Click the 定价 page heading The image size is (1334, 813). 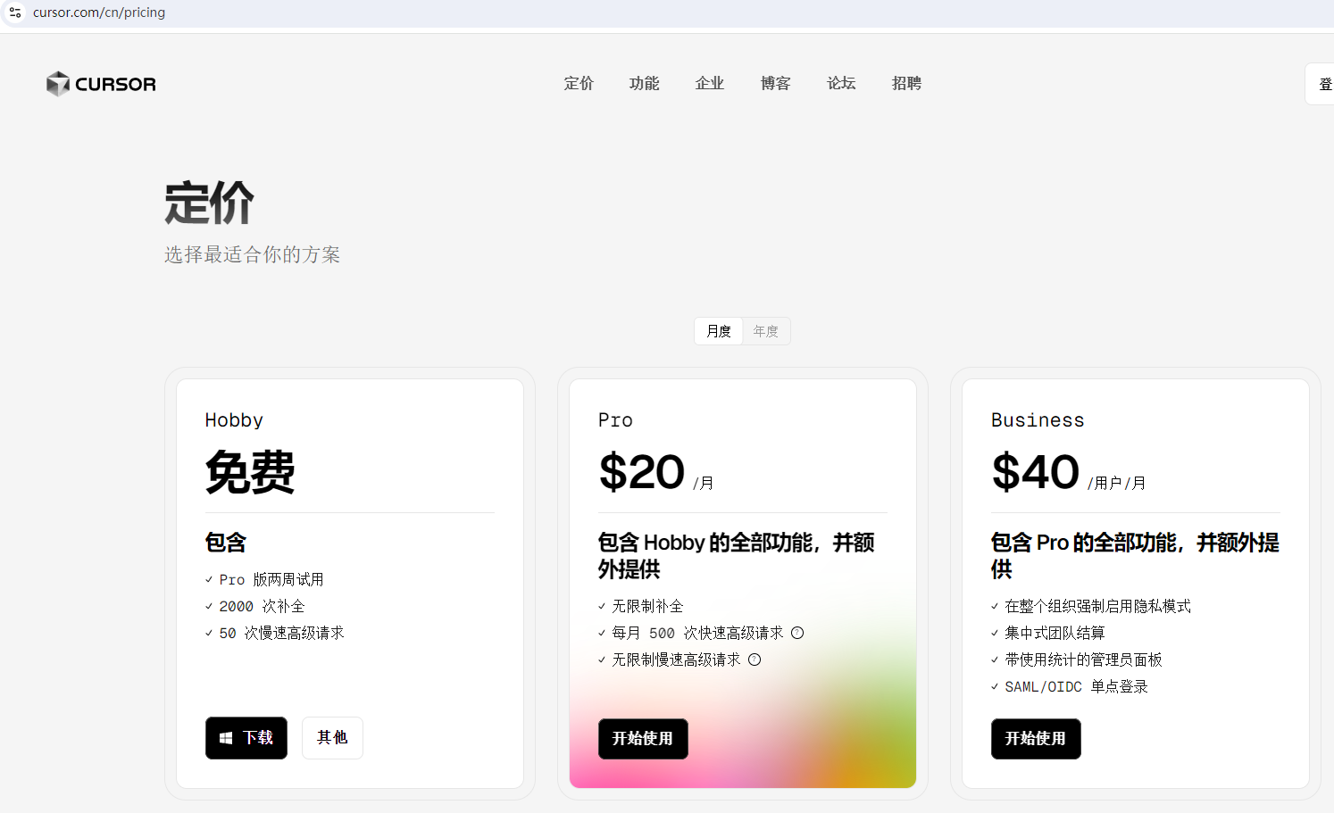click(x=210, y=203)
